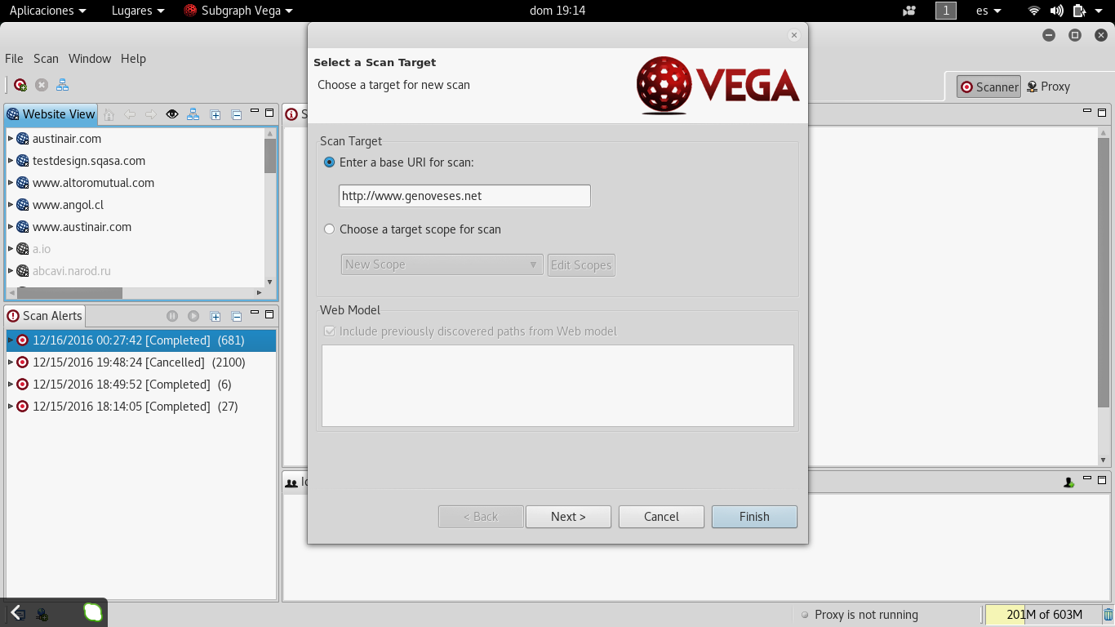Maximize the Scan Alerts panel
The width and height of the screenshot is (1115, 627).
pyautogui.click(x=269, y=314)
